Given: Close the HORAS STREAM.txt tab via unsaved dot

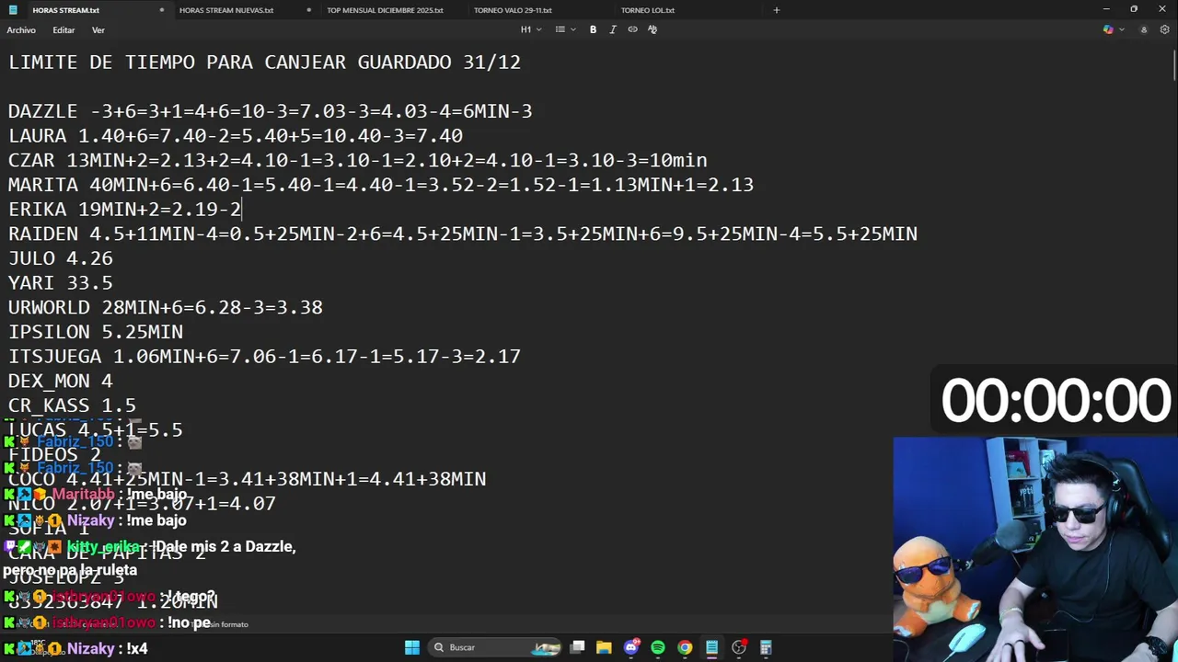Looking at the screenshot, I should [161, 10].
